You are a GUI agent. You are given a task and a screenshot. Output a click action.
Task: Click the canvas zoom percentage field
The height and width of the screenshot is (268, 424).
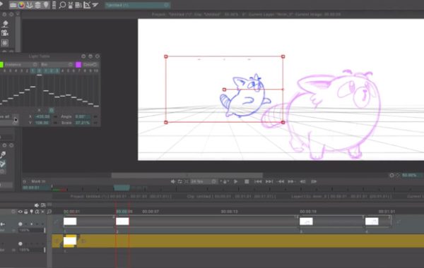411,175
